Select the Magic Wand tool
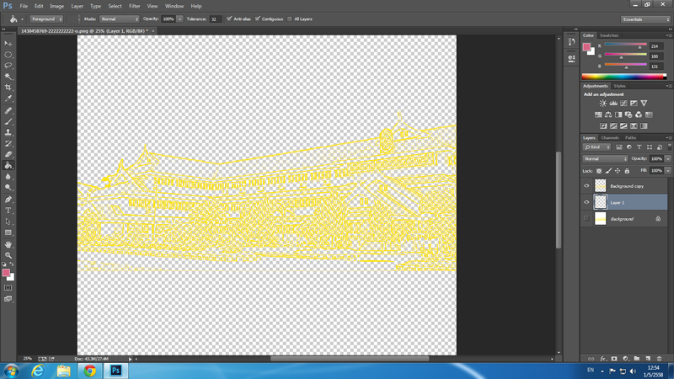Viewport: 674px width, 379px height. tap(8, 77)
